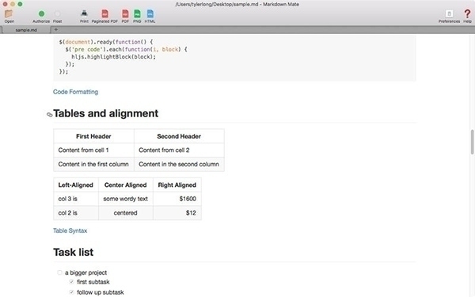Viewport: 475px width, 297px height.
Task: Click the '$1600' cell
Action: (177, 199)
